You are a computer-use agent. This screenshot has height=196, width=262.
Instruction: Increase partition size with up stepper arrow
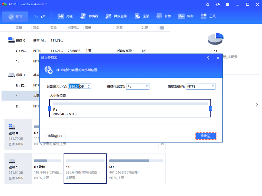(89, 85)
